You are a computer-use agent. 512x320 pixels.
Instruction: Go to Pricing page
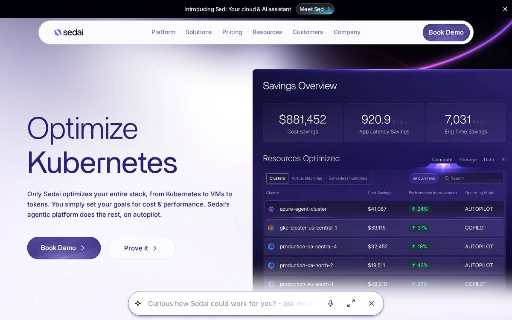tap(232, 32)
